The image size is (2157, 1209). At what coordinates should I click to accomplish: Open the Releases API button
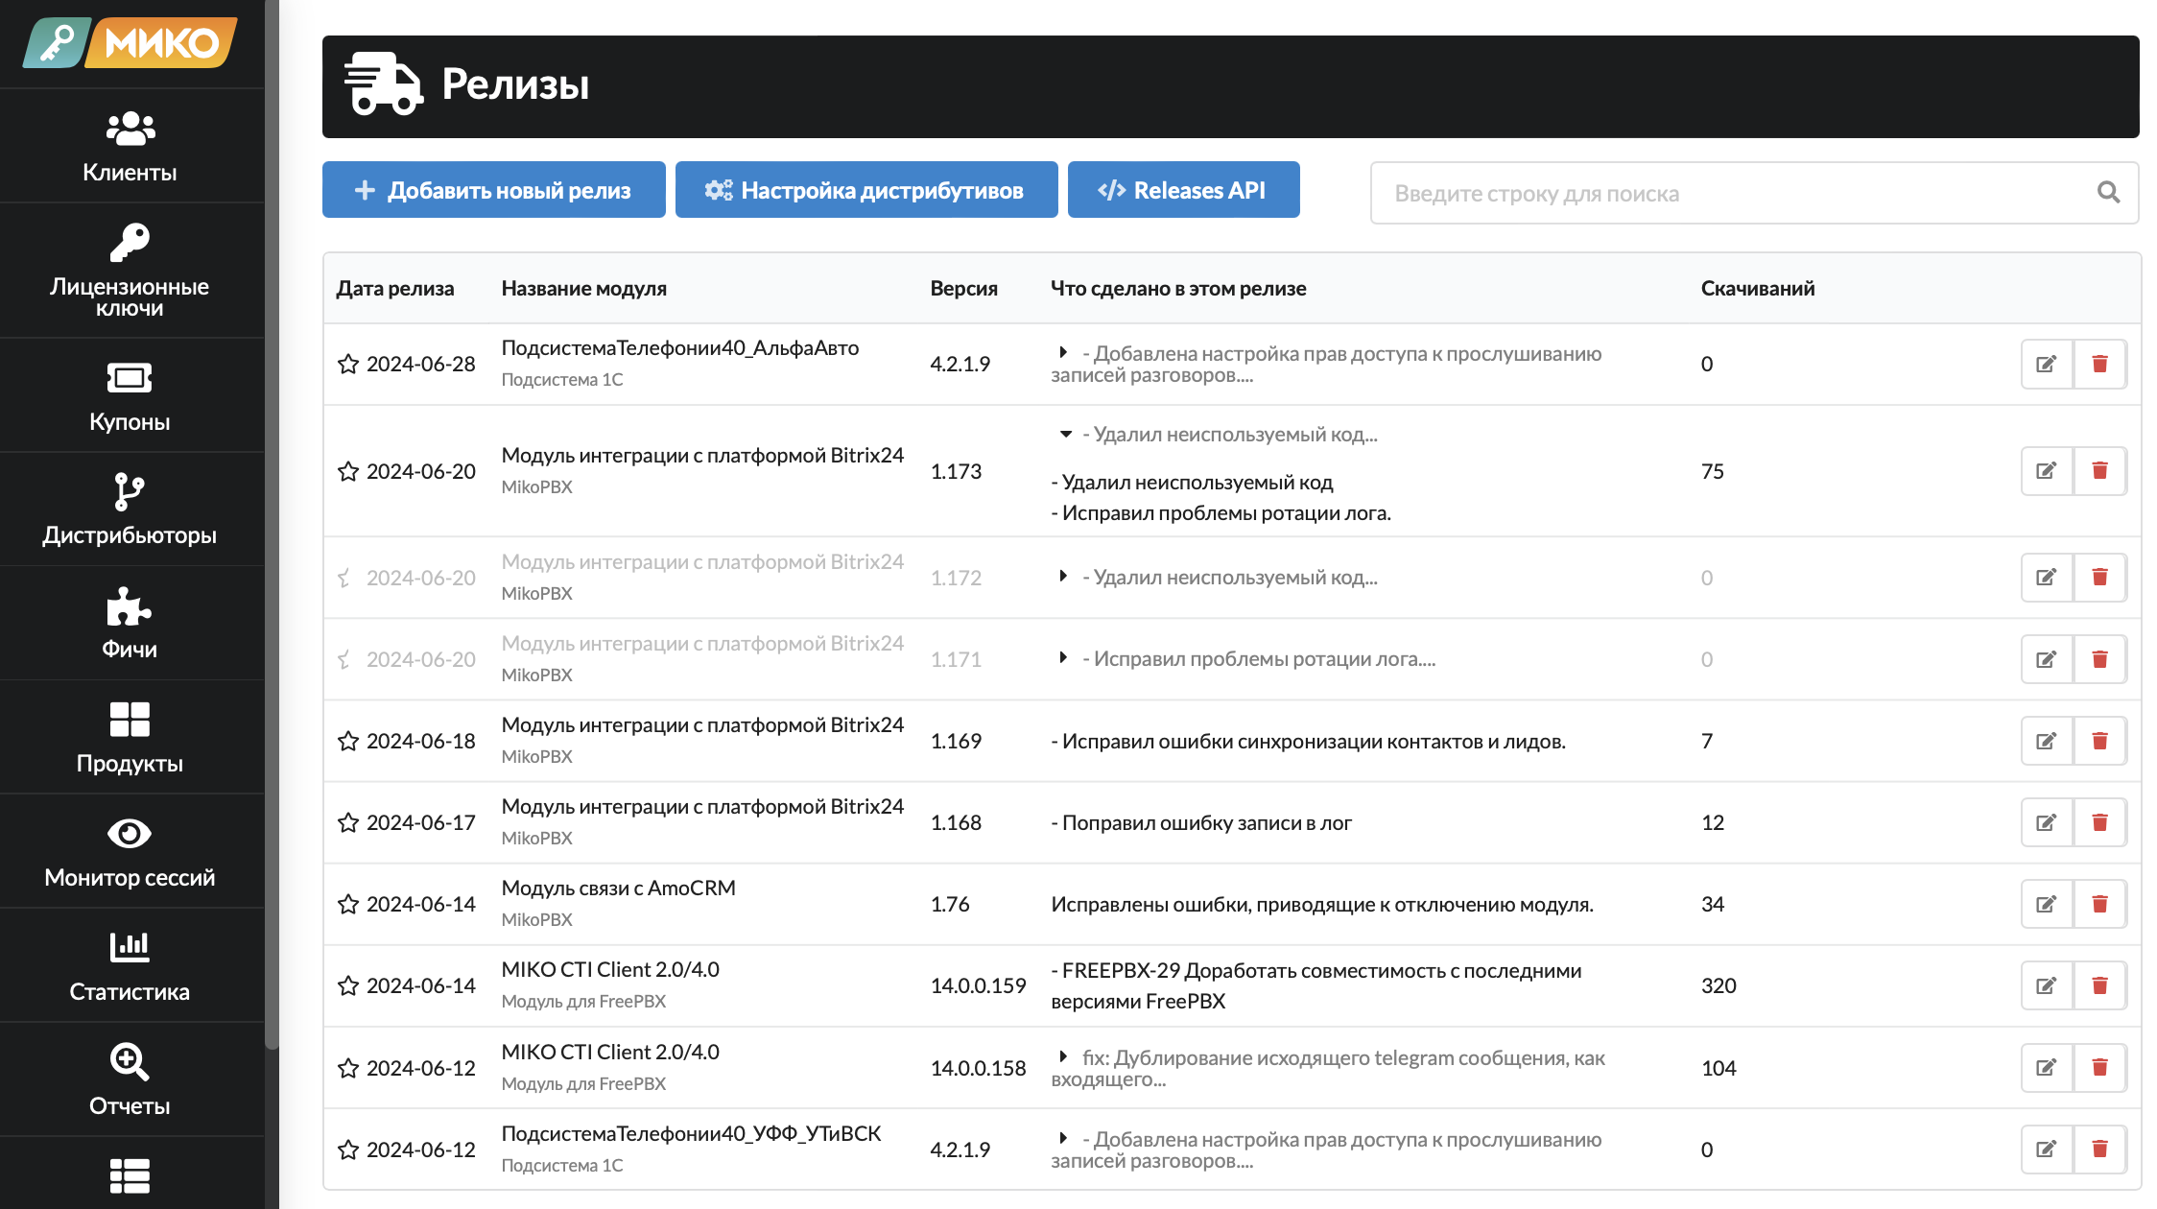click(x=1184, y=190)
